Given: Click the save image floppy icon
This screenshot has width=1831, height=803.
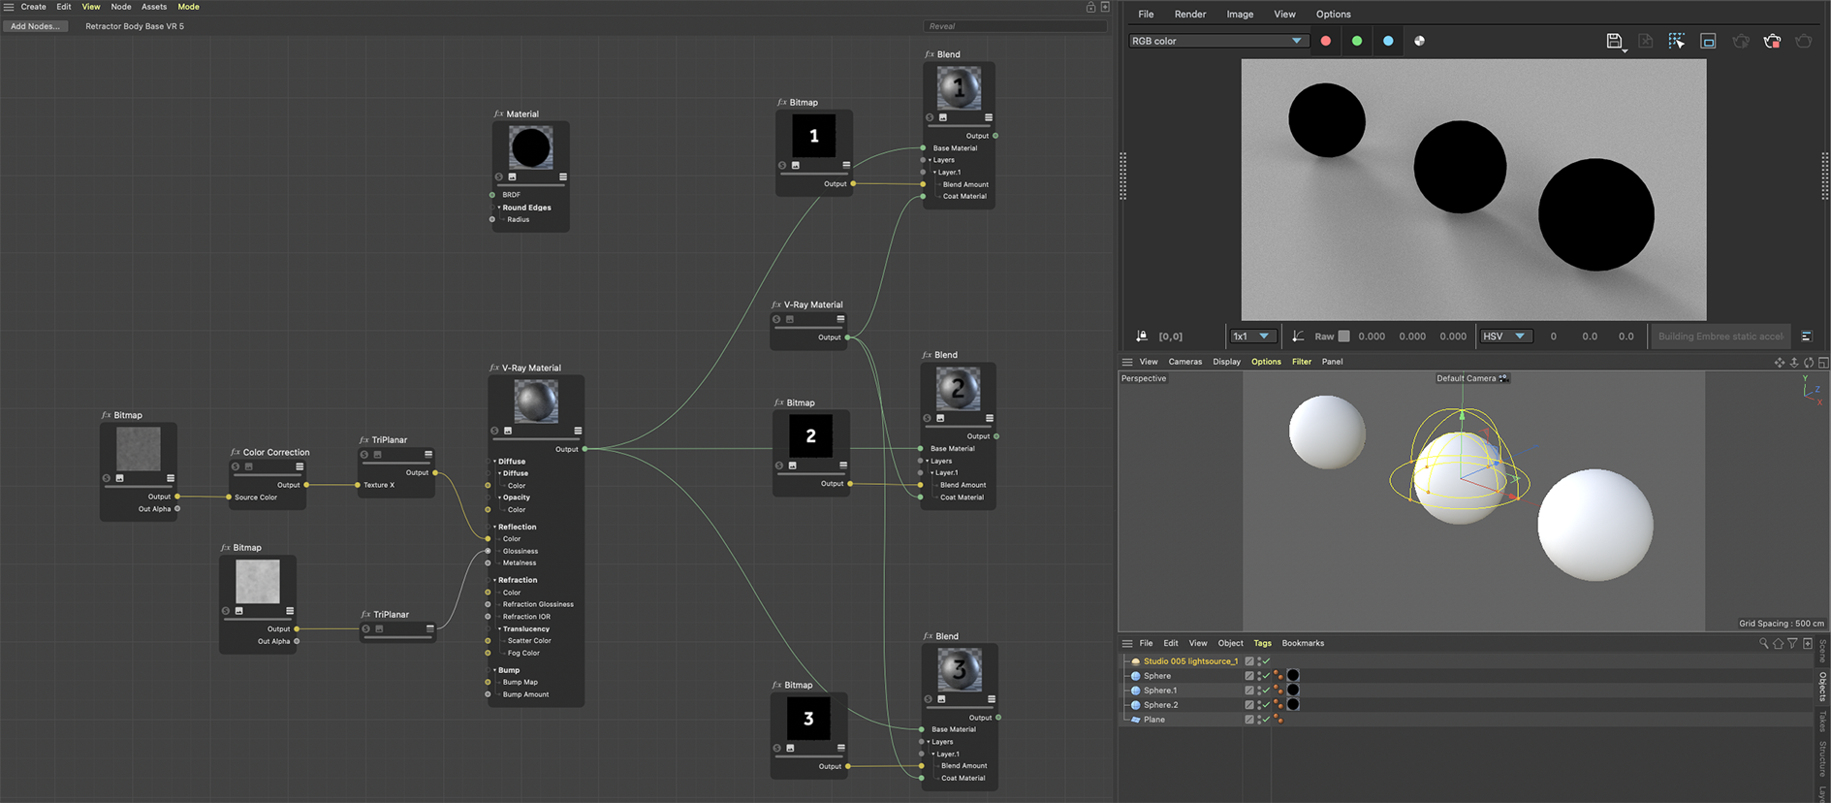Looking at the screenshot, I should (1614, 41).
